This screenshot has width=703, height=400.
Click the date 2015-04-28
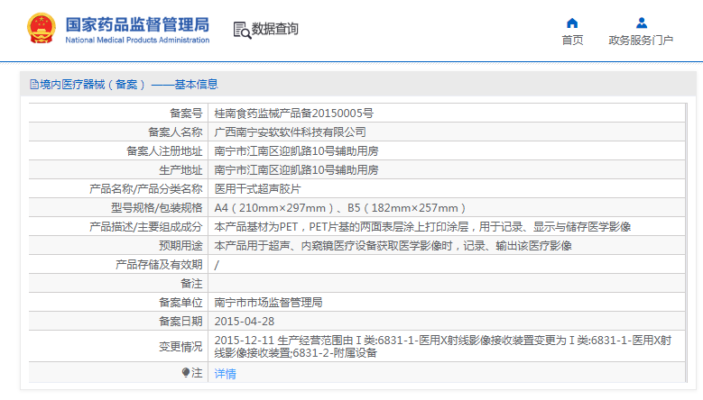[x=245, y=322]
